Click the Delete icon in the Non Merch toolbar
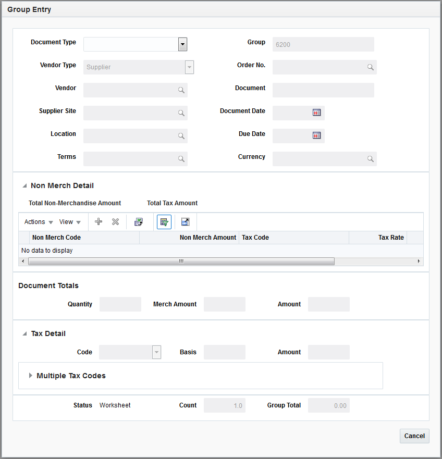 pyautogui.click(x=115, y=221)
